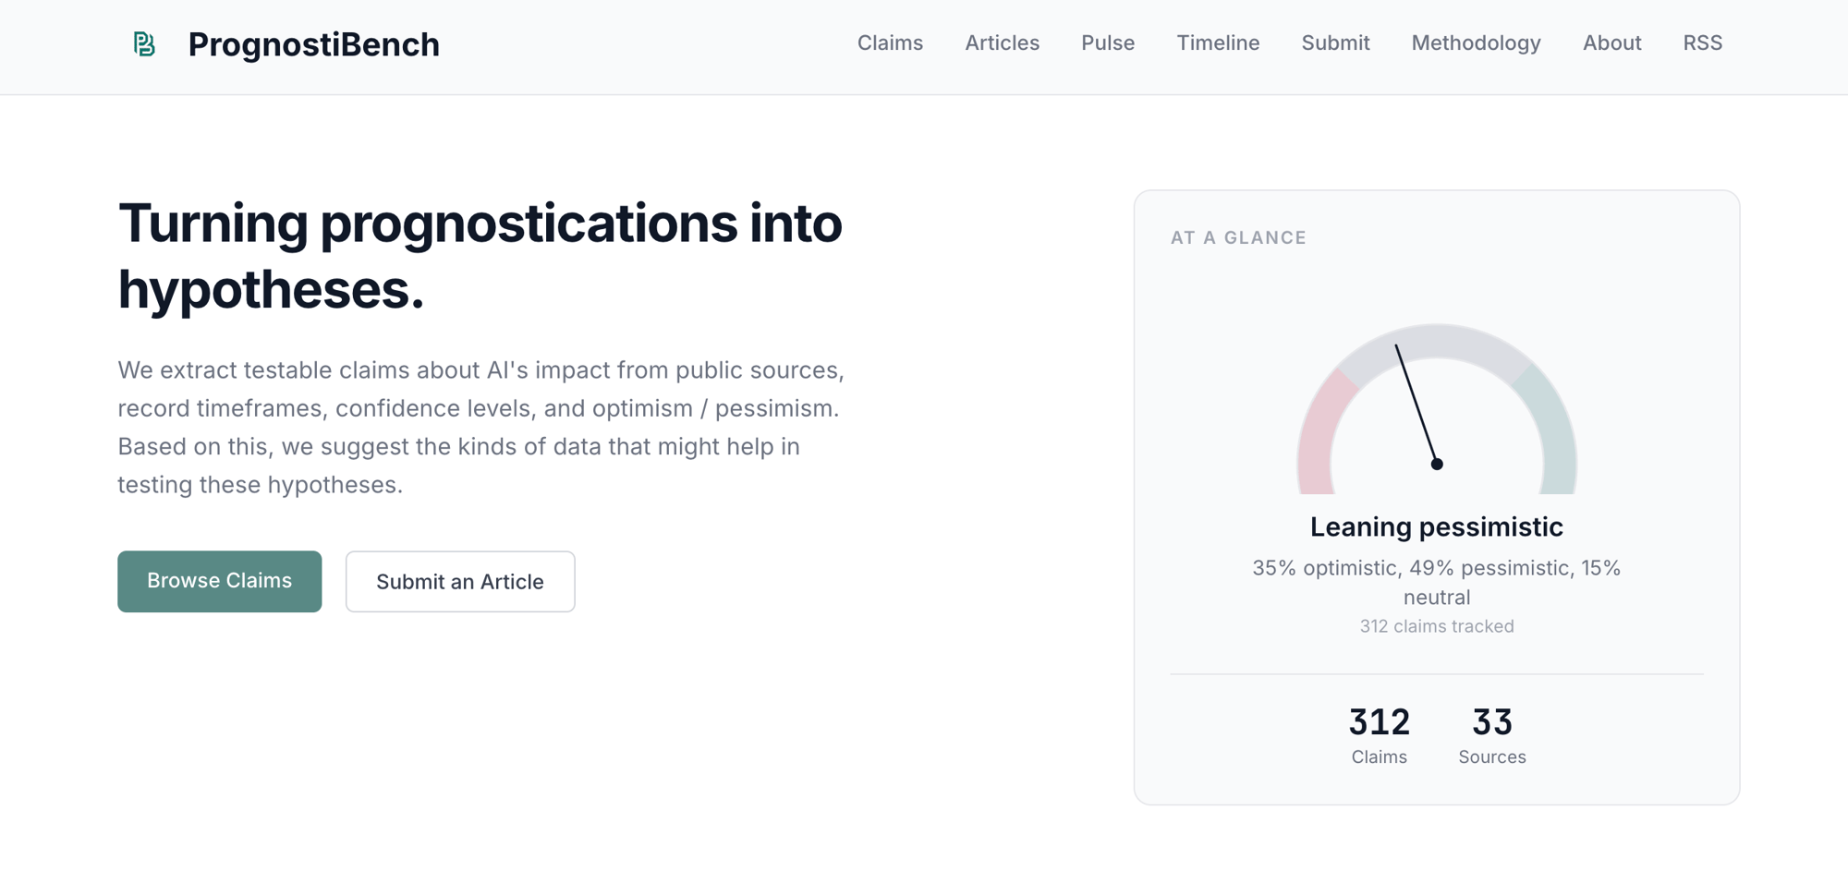Click the Leaning pessimistic label
The image size is (1848, 871).
coord(1436,527)
